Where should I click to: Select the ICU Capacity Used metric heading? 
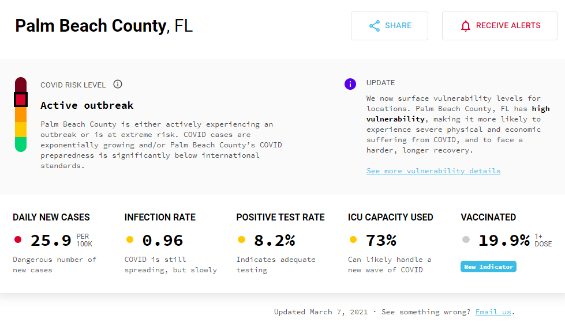391,218
